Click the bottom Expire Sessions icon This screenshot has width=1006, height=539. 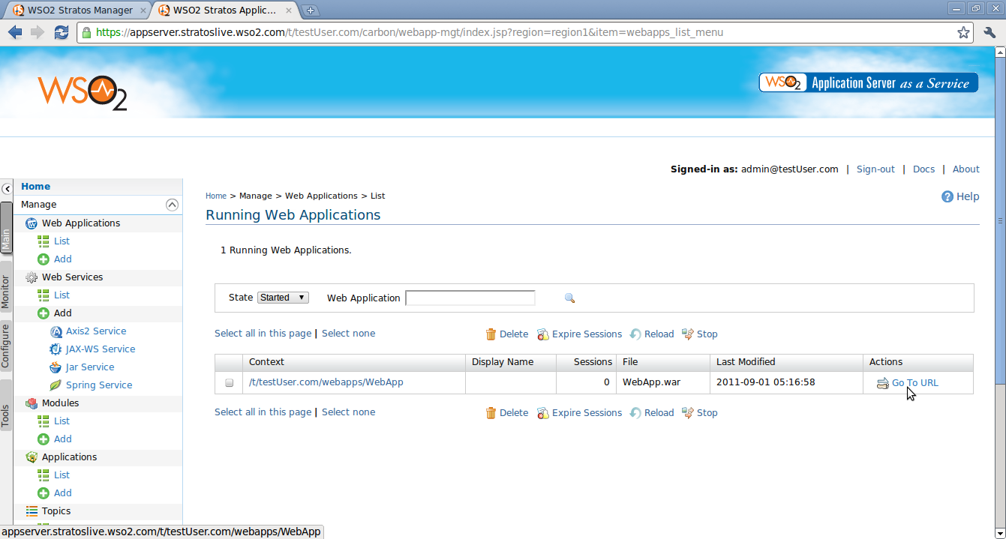543,413
